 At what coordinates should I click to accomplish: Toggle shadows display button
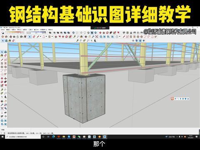tap(3, 33)
